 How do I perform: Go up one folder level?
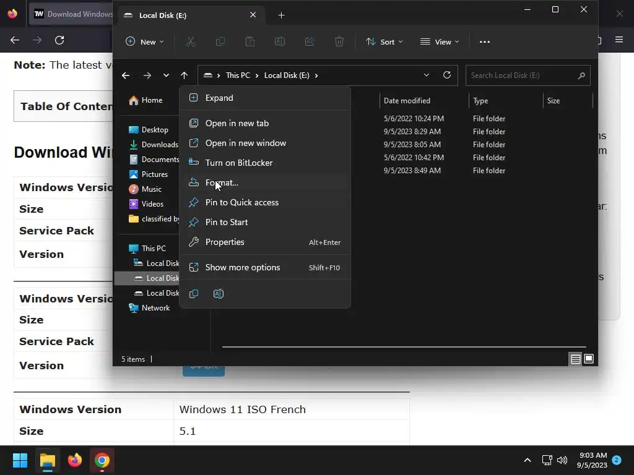pos(185,75)
